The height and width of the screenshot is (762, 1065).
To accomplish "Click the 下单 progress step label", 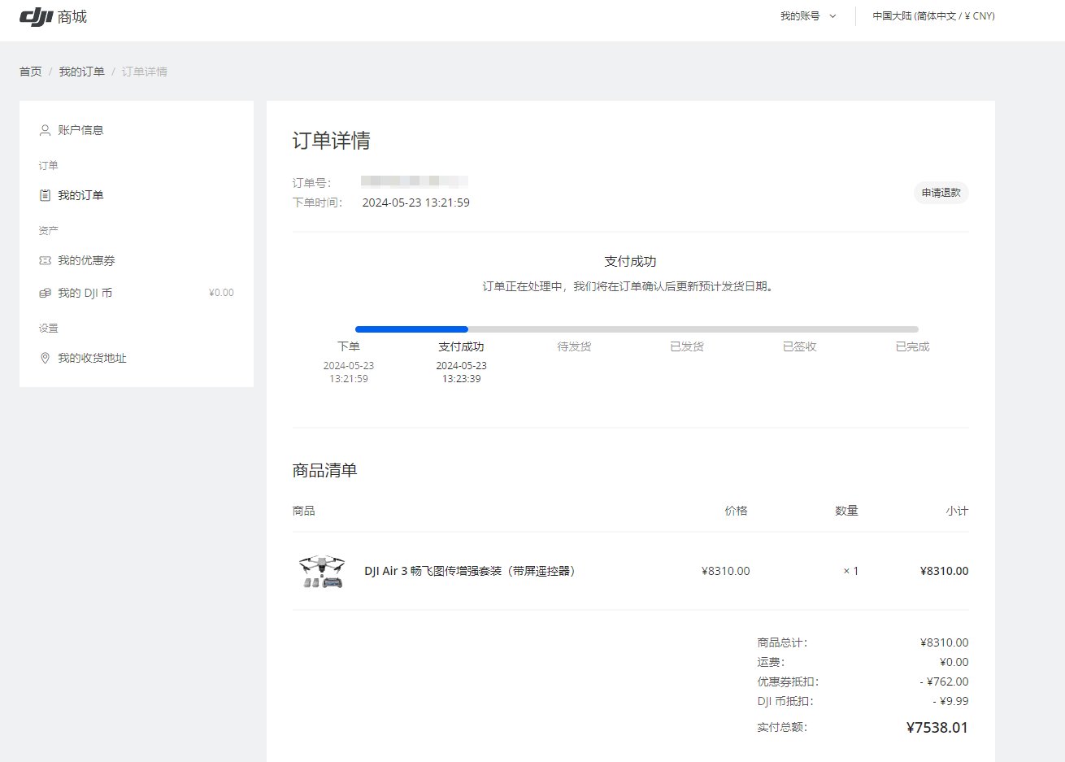I will [x=349, y=346].
